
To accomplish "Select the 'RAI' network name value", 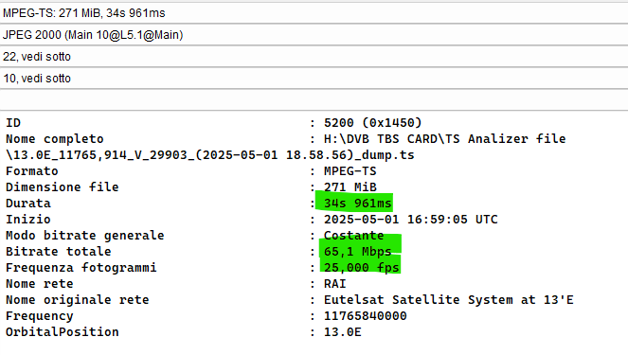I will pyautogui.click(x=334, y=283).
